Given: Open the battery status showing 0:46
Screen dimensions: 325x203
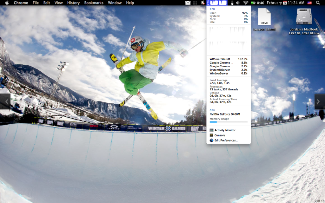Looking at the screenshot, I should (x=257, y=3).
